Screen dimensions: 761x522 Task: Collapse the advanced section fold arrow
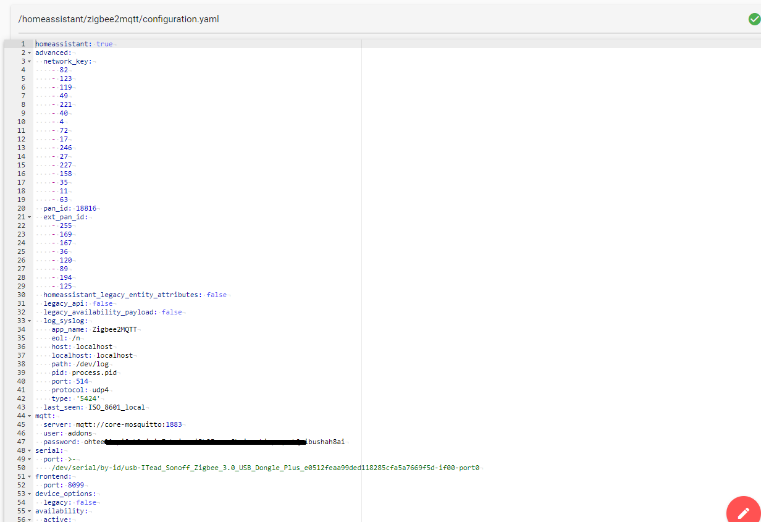(30, 53)
